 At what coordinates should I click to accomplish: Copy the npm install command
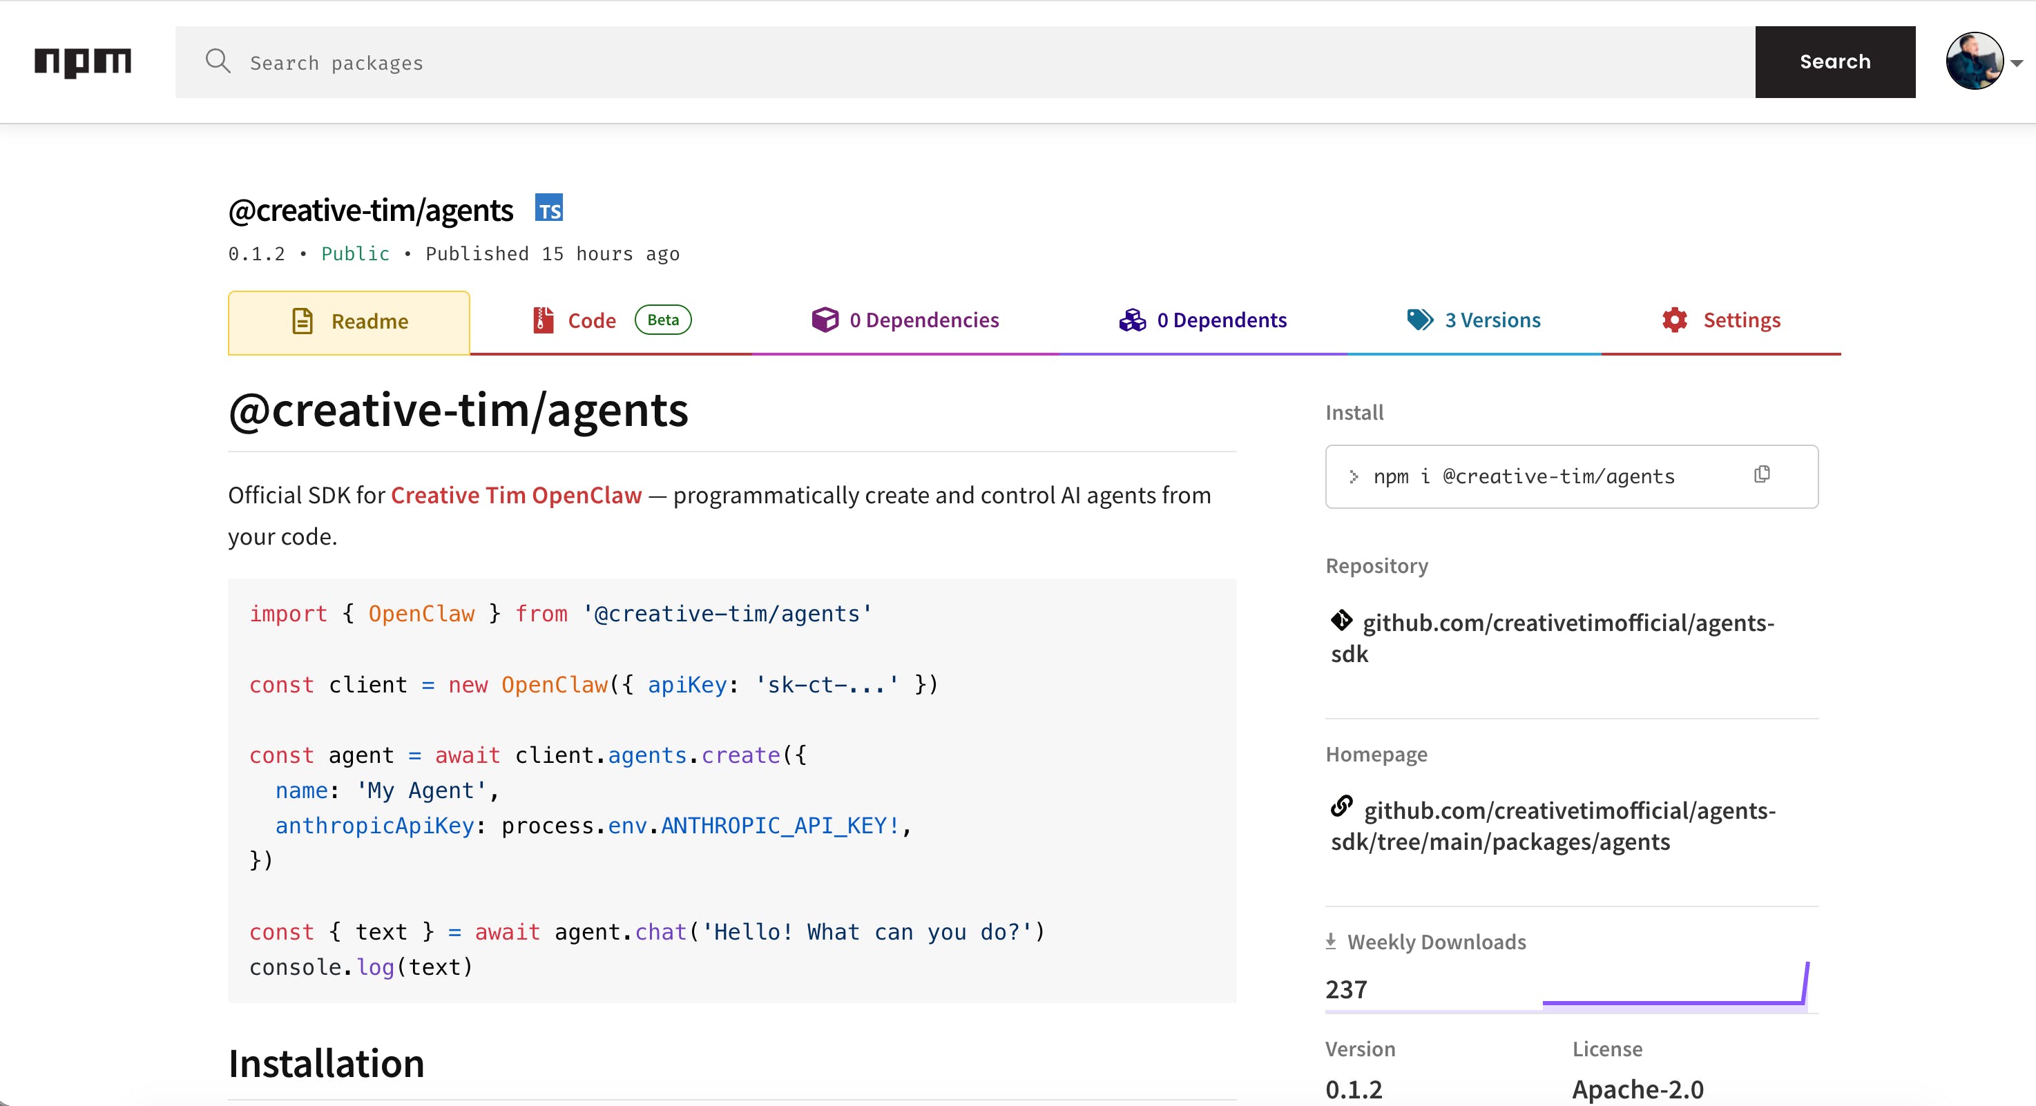click(x=1762, y=475)
